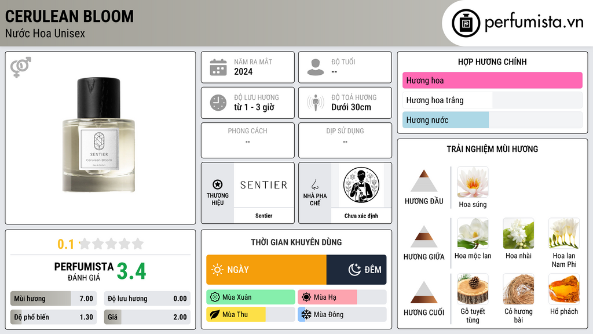Click the Mùa Hạ season bar
This screenshot has width=593, height=334.
[x=342, y=297]
